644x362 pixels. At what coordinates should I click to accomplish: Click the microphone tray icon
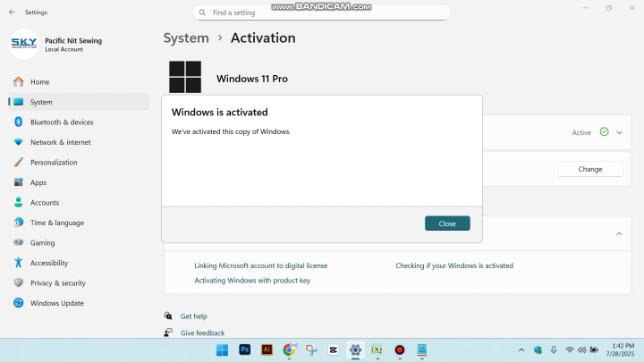point(554,350)
